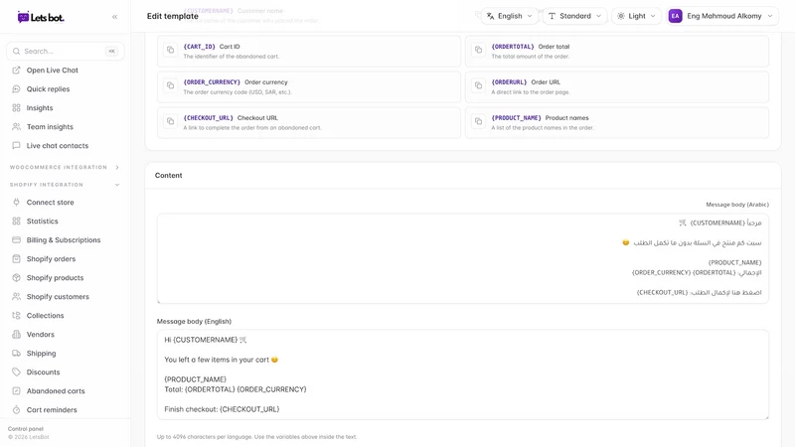The width and height of the screenshot is (795, 447).
Task: Click the Billing card icon
Action: coord(16,239)
